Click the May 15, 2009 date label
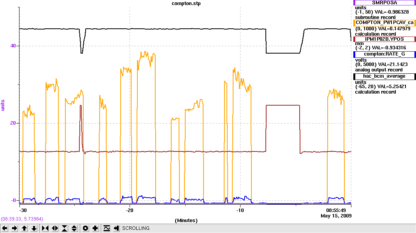 click(336, 216)
